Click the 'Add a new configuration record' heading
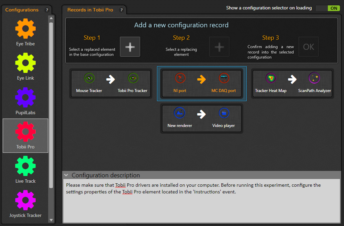This screenshot has width=344, height=226. (181, 25)
